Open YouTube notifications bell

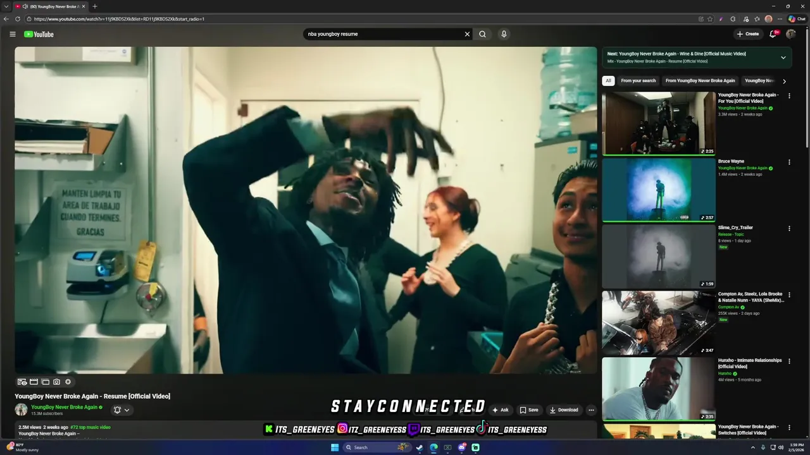(773, 34)
